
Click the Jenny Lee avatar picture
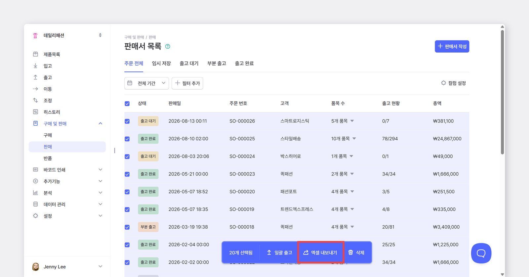(36, 267)
